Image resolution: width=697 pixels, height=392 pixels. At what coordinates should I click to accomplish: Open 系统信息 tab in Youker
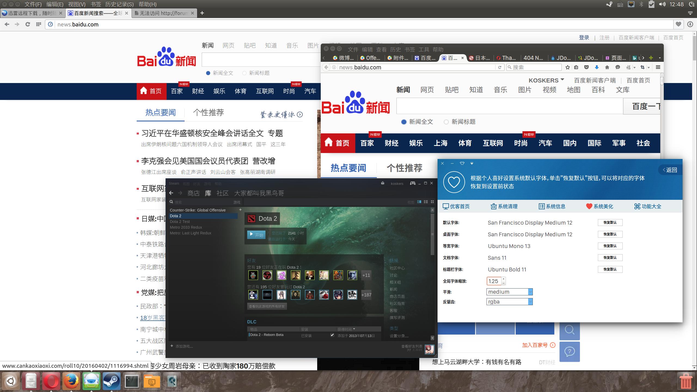[552, 206]
